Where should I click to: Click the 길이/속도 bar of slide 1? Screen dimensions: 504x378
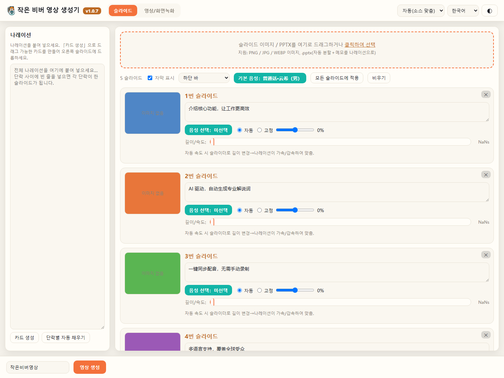(x=340, y=142)
